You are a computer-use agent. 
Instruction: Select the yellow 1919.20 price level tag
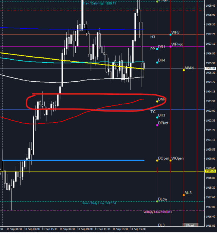click(210, 171)
